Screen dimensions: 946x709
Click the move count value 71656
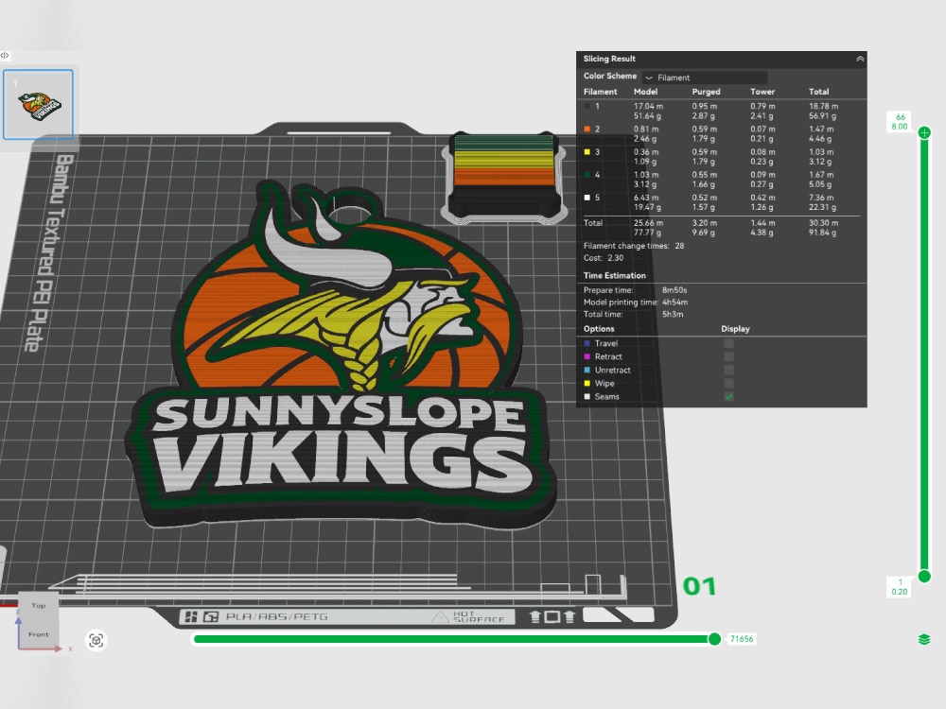pos(742,638)
